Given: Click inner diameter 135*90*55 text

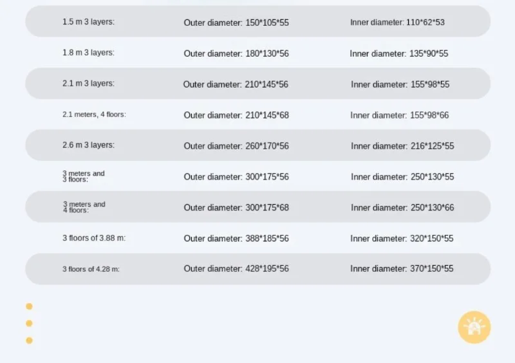Looking at the screenshot, I should coord(399,53).
